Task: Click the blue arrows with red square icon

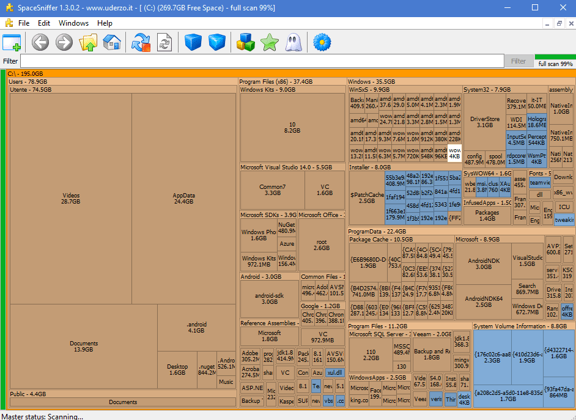Action: [141, 42]
